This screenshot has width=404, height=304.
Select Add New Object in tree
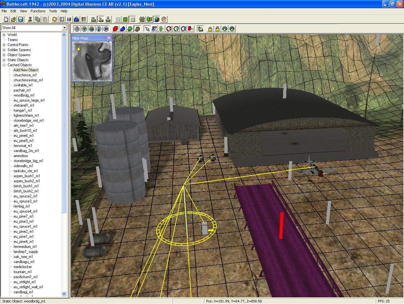(x=26, y=70)
